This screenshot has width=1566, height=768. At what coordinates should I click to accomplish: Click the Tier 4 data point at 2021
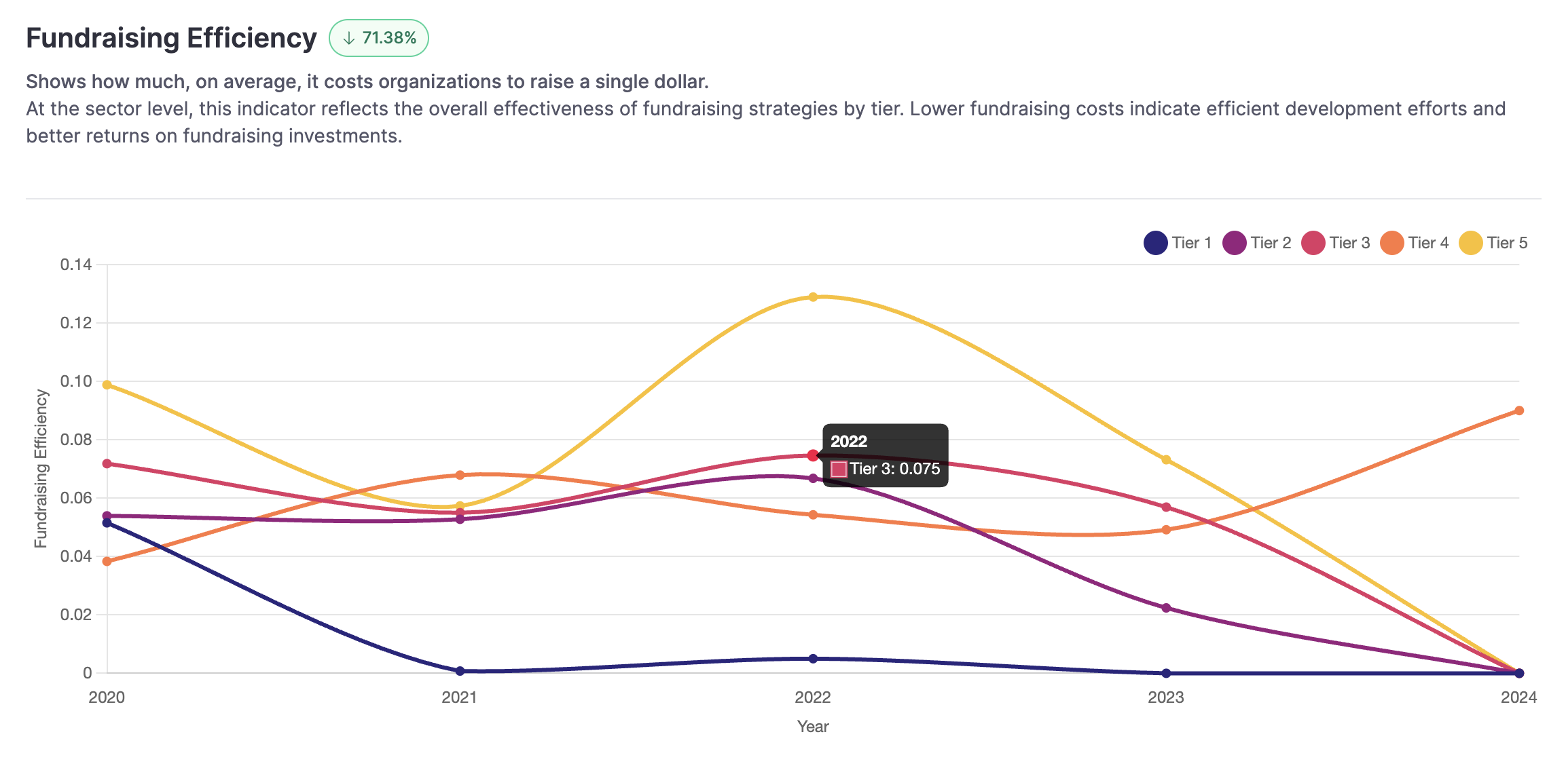click(460, 475)
